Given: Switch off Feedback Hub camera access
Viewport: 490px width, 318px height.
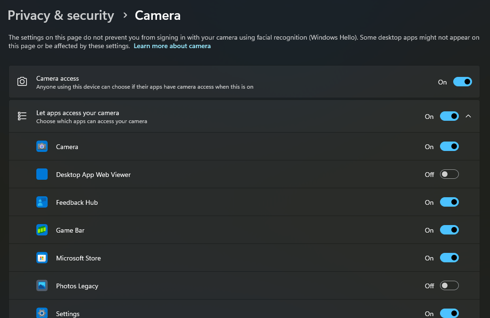Looking at the screenshot, I should coord(449,202).
